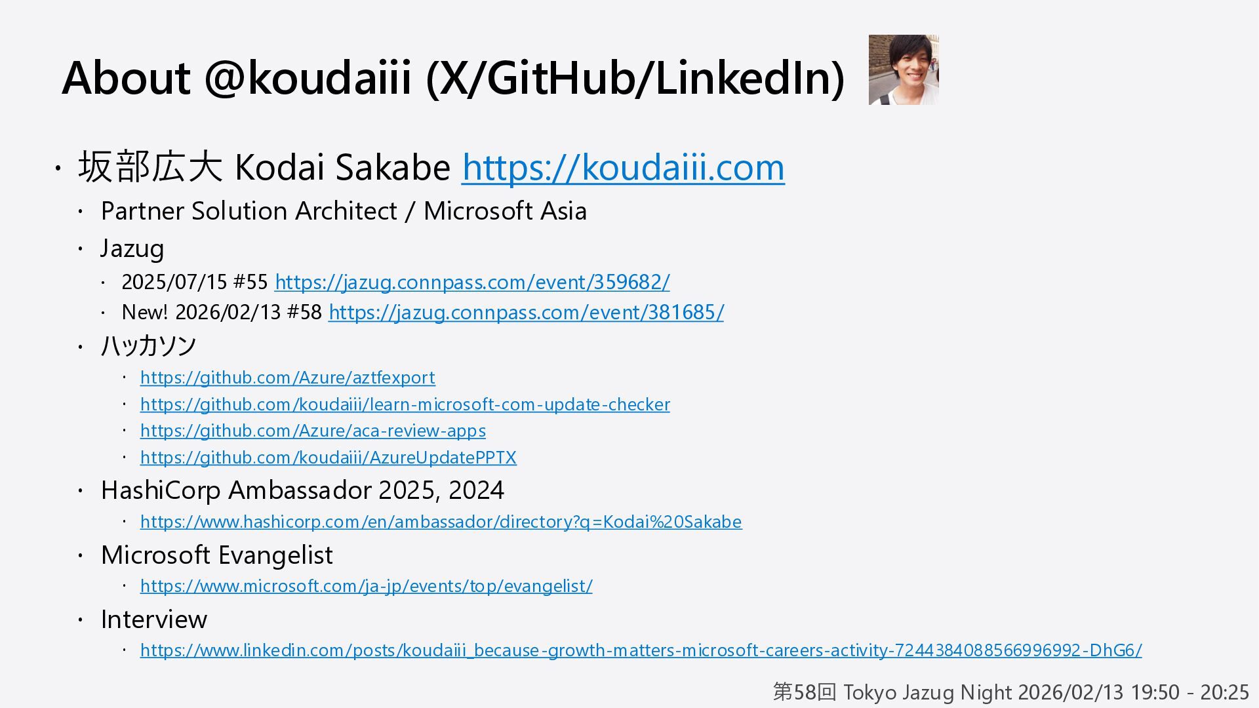1259x708 pixels.
Task: Open the Azure/aztfexport GitHub link
Action: (287, 378)
